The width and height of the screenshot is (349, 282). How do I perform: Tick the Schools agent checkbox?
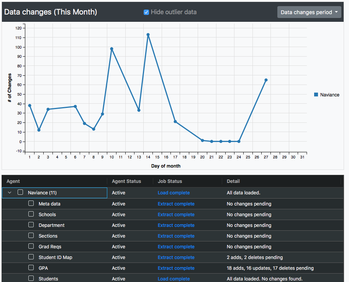pyautogui.click(x=31, y=214)
